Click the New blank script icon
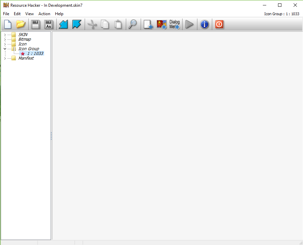303x245 pixels. (8, 25)
